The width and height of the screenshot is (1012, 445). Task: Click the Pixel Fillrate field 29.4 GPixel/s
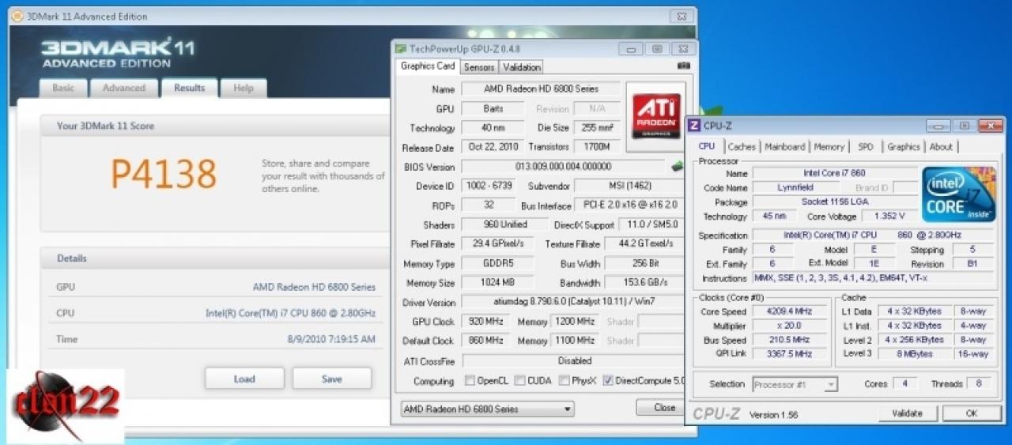pyautogui.click(x=498, y=244)
